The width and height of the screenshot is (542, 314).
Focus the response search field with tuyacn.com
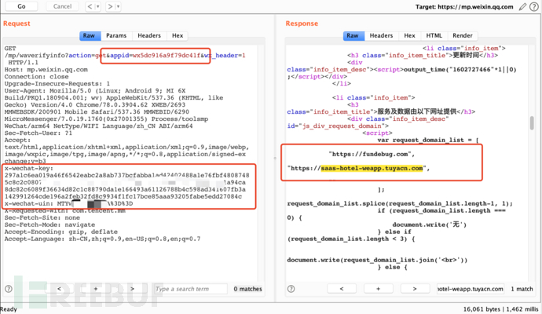[x=470, y=289]
